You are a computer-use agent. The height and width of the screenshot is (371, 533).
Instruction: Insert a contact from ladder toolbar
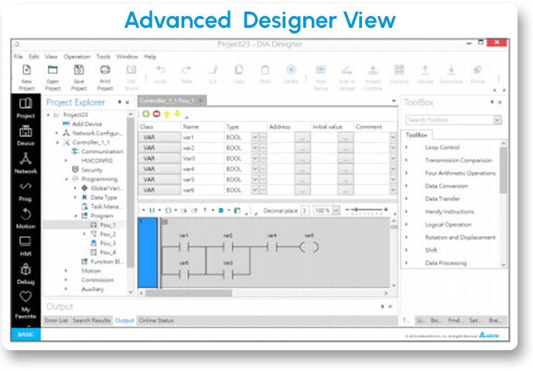coord(152,211)
